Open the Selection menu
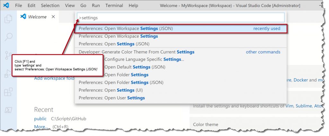 (x=50, y=5)
